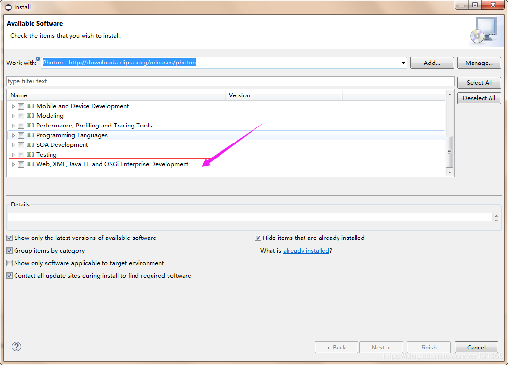Click the software list scrollbar thumb
This screenshot has height=365, width=508.
450,152
